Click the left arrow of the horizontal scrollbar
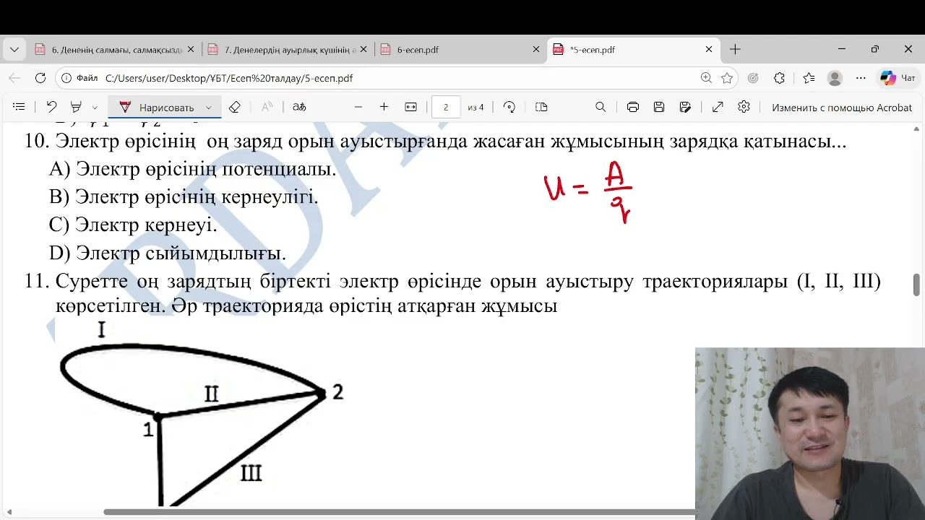 [x=9, y=512]
